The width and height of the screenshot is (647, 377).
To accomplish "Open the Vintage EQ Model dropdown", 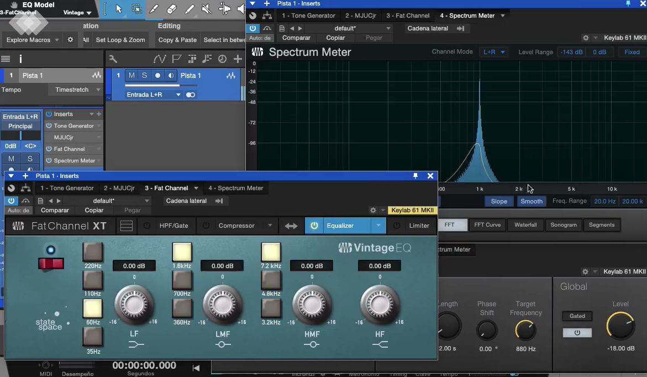I will 77,12.
